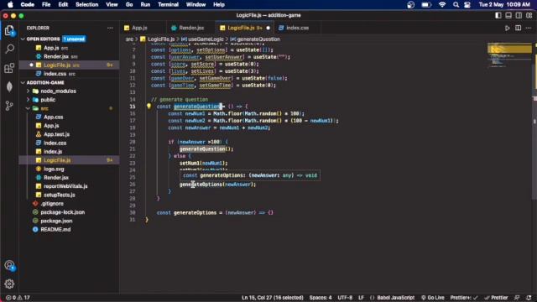The width and height of the screenshot is (537, 302).
Task: Click Go Live in status bar
Action: (x=433, y=298)
